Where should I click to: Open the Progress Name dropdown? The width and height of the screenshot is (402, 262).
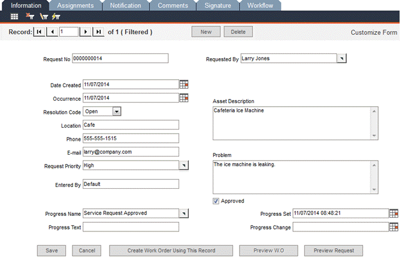[184, 213]
